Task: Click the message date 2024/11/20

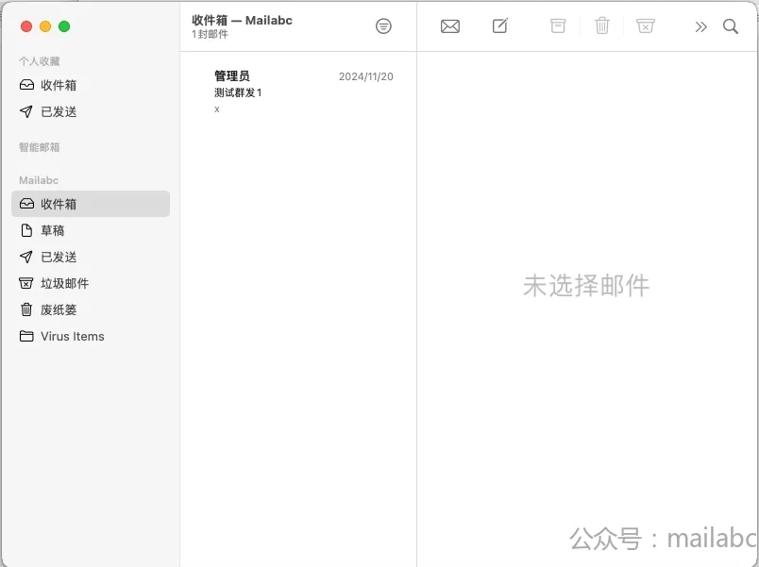Action: click(x=366, y=76)
